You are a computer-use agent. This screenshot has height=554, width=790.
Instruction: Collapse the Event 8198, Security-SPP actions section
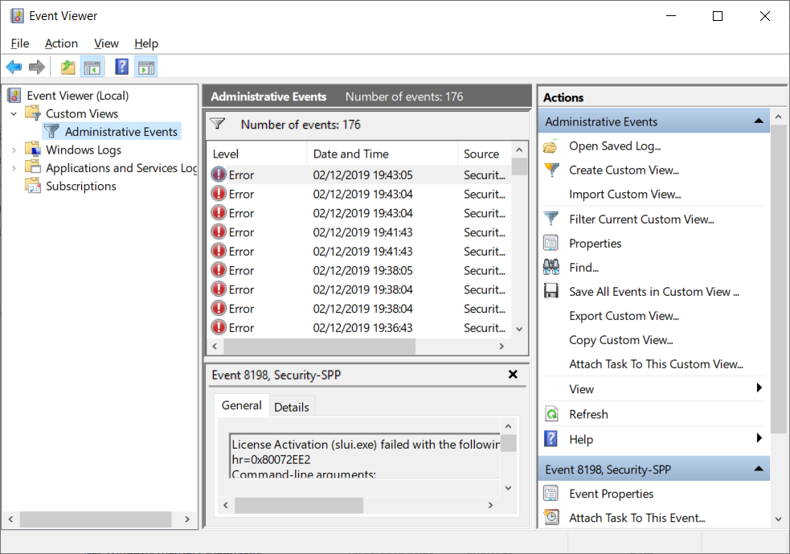tap(759, 469)
